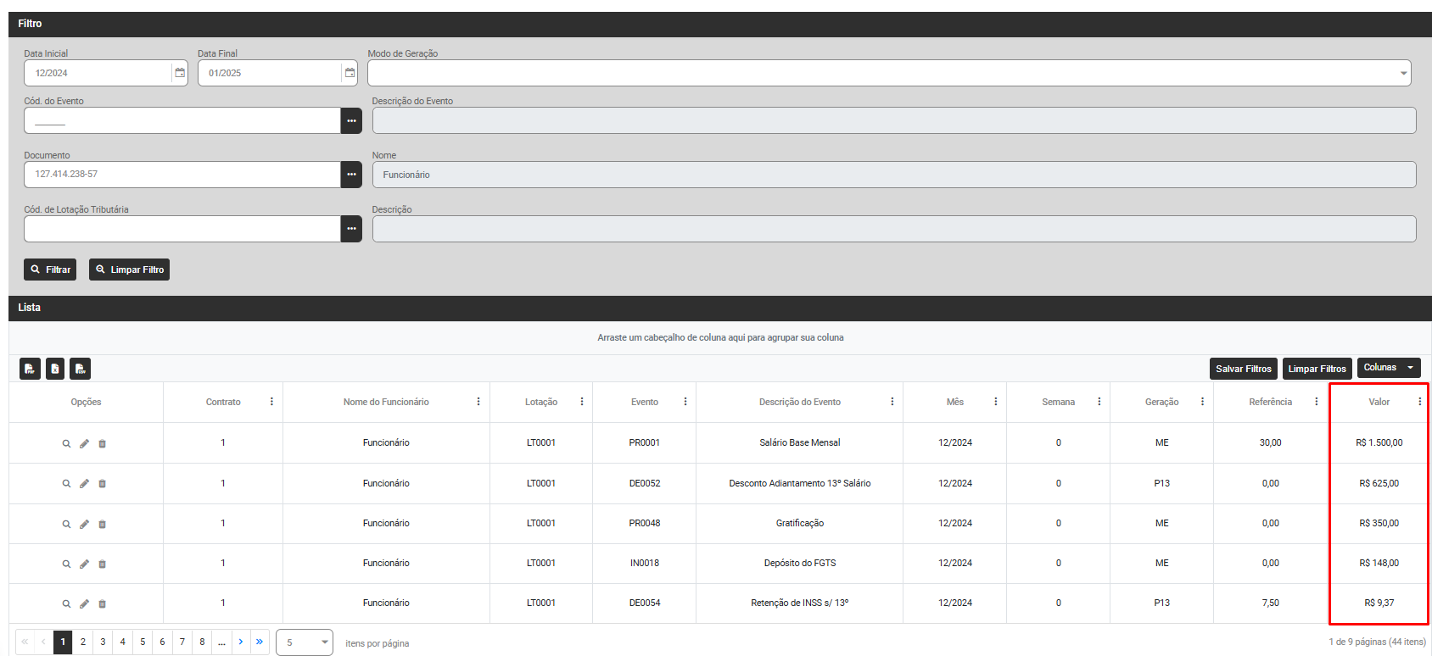Export the list to CSV
The width and height of the screenshot is (1432, 656).
[80, 369]
